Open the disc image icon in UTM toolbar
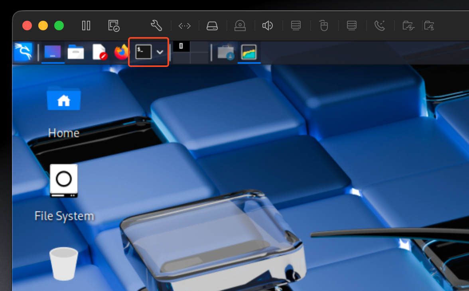Screen dimensions: 469x291 pos(240,26)
